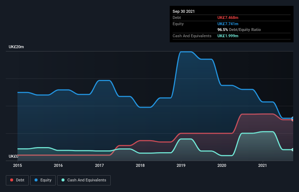Click the blue Equity legend dot

36,180
